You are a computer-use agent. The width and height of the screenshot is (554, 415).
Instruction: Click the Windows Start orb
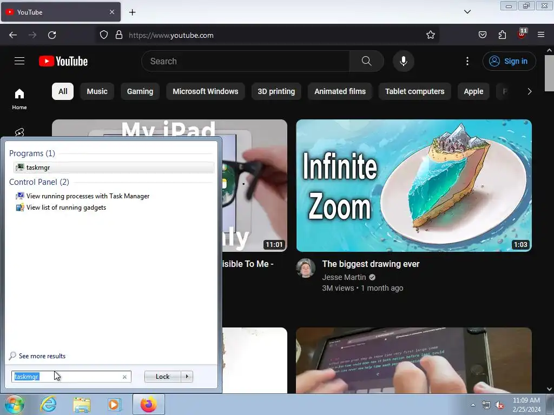15,404
